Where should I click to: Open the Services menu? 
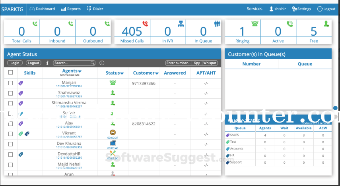255,9
